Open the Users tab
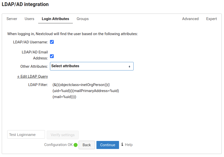The width and height of the screenshot is (224, 157). click(29, 19)
